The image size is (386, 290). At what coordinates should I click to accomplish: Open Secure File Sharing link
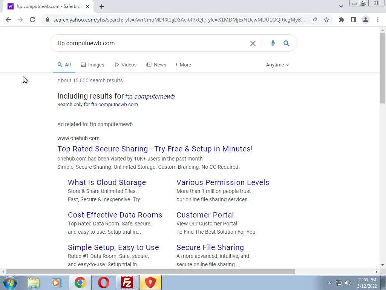(210, 248)
